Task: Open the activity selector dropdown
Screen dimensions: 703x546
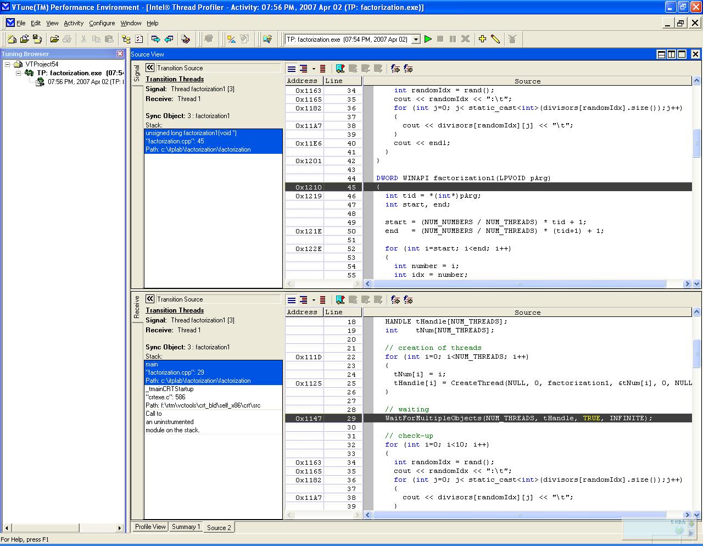Action: (416, 40)
